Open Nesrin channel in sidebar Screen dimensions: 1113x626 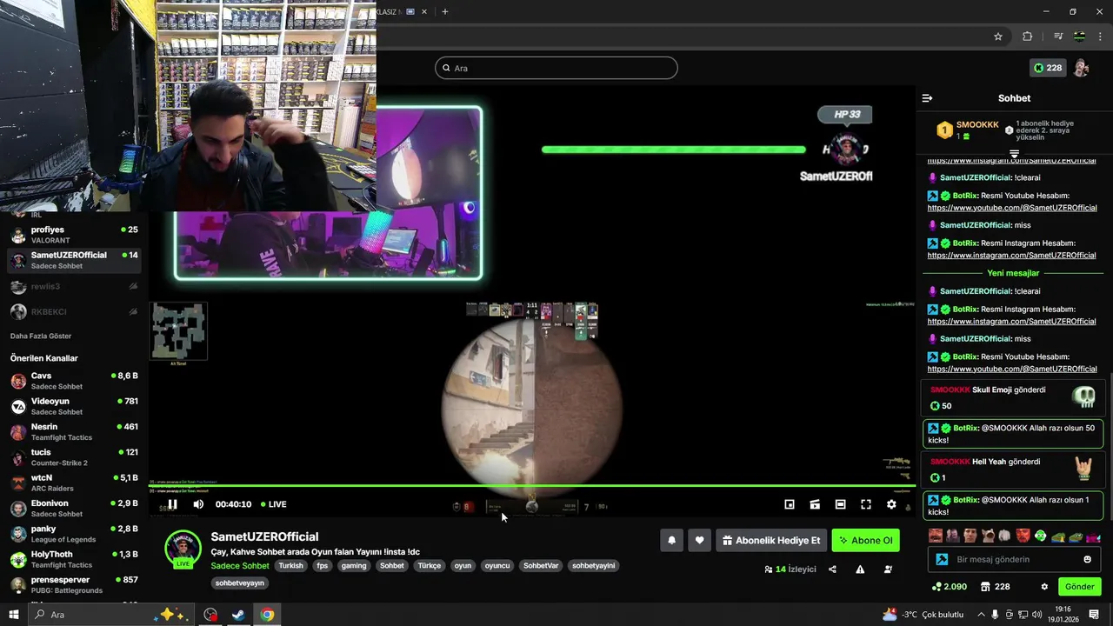[x=74, y=431]
